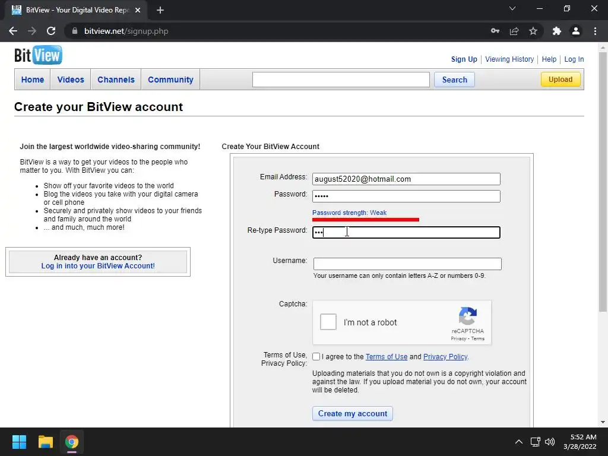Image resolution: width=608 pixels, height=456 pixels.
Task: Go back using the browser back arrow
Action: tap(13, 31)
